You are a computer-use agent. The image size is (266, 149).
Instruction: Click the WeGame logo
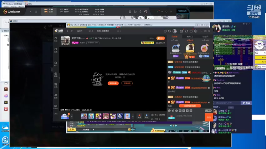(x=12, y=12)
